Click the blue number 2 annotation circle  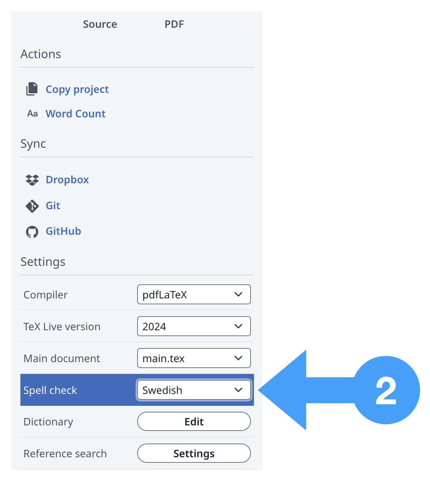pyautogui.click(x=386, y=390)
